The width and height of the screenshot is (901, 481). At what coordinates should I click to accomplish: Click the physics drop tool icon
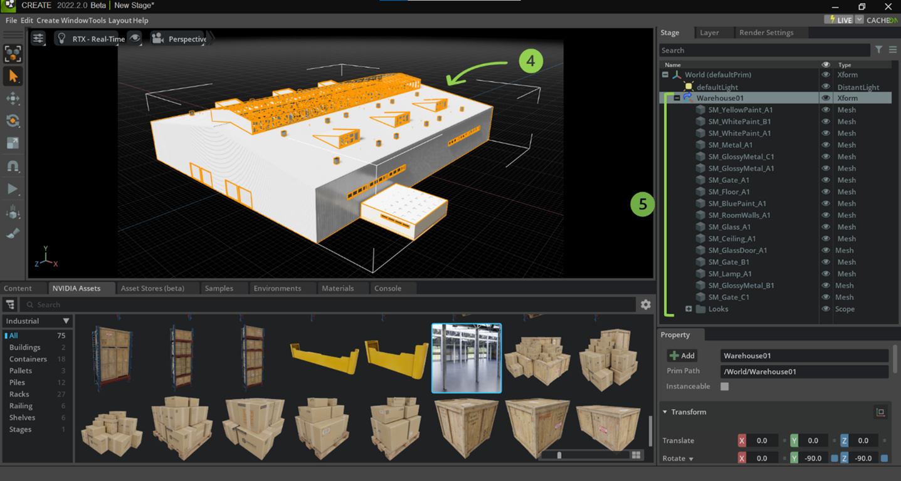(13, 212)
